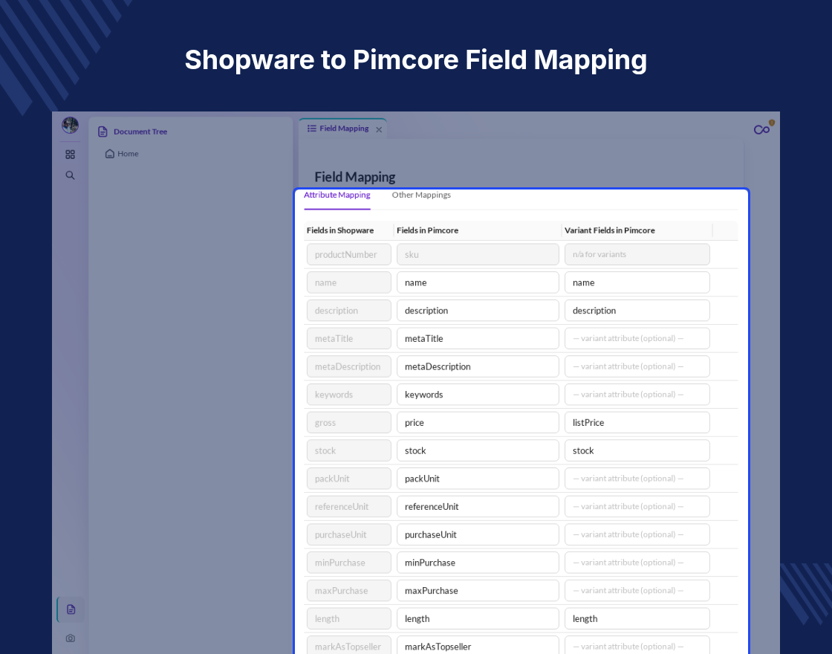Click the Pimcore markAsTopseller field
The width and height of the screenshot is (832, 654).
(x=478, y=645)
